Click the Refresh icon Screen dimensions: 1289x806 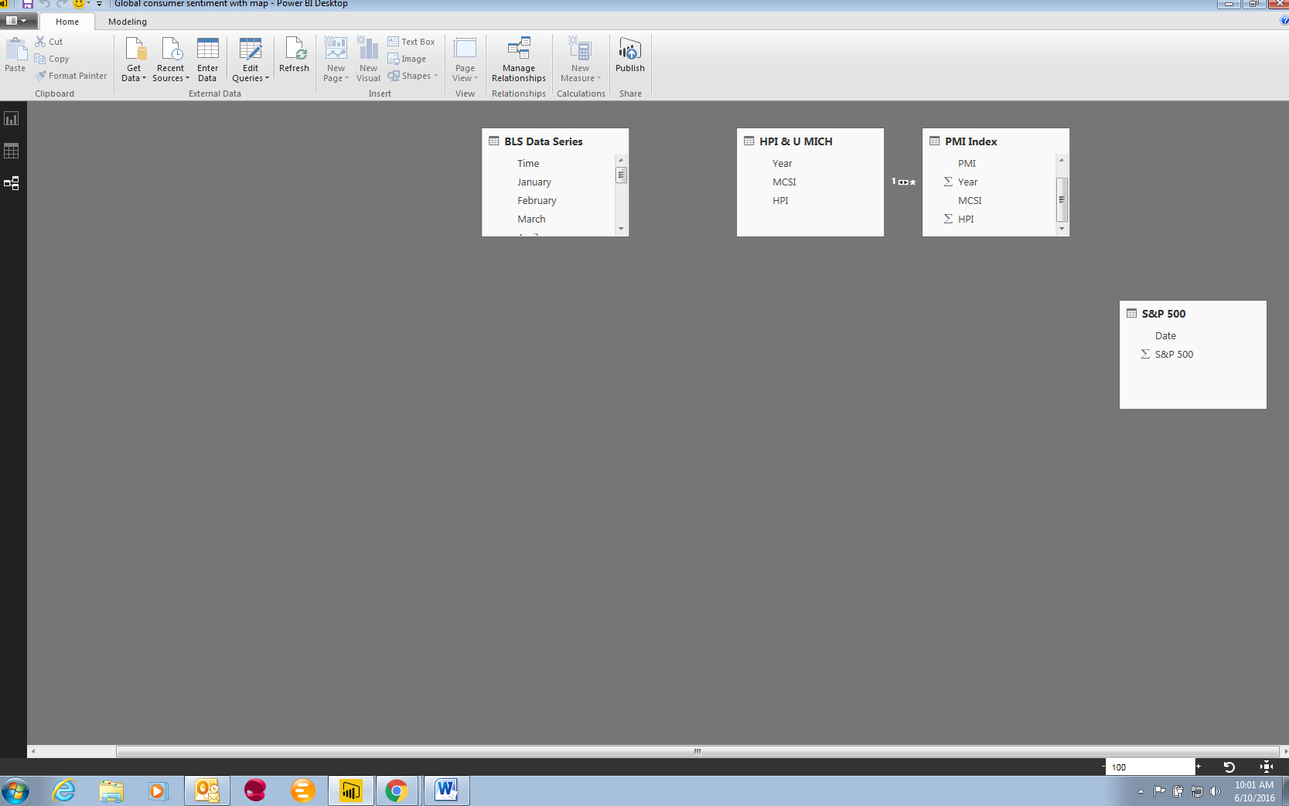click(x=295, y=49)
